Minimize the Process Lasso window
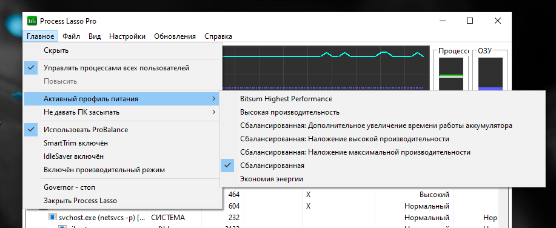This screenshot has height=228, width=556. (x=443, y=21)
